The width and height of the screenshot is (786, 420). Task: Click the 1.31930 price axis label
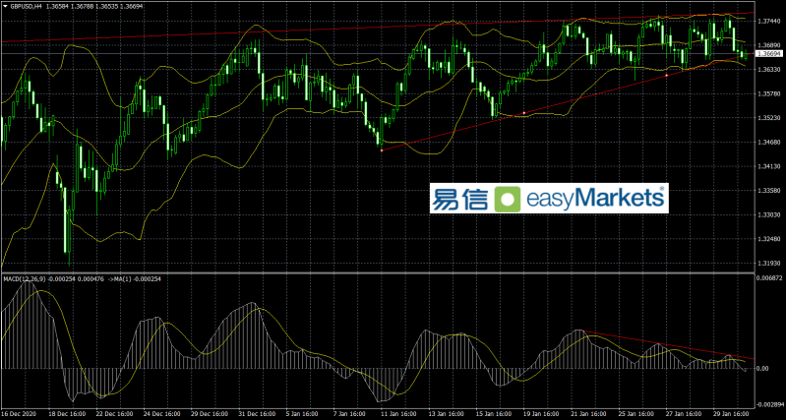[769, 264]
